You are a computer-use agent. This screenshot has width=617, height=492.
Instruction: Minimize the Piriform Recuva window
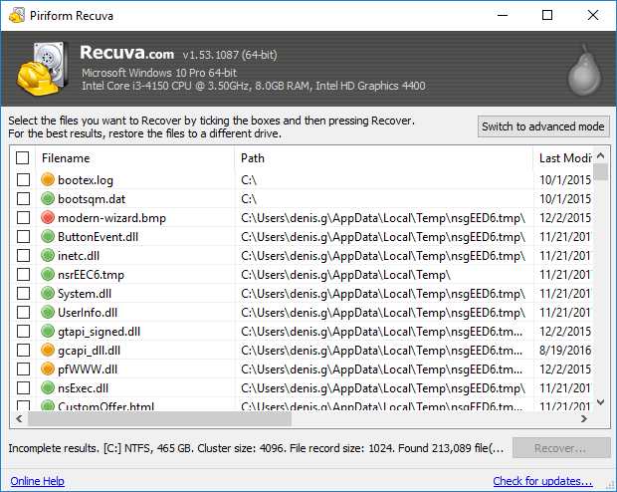[x=503, y=15]
